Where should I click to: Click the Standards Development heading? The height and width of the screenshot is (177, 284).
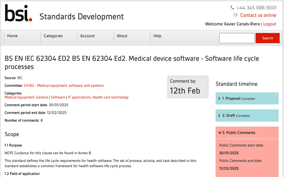point(82,17)
